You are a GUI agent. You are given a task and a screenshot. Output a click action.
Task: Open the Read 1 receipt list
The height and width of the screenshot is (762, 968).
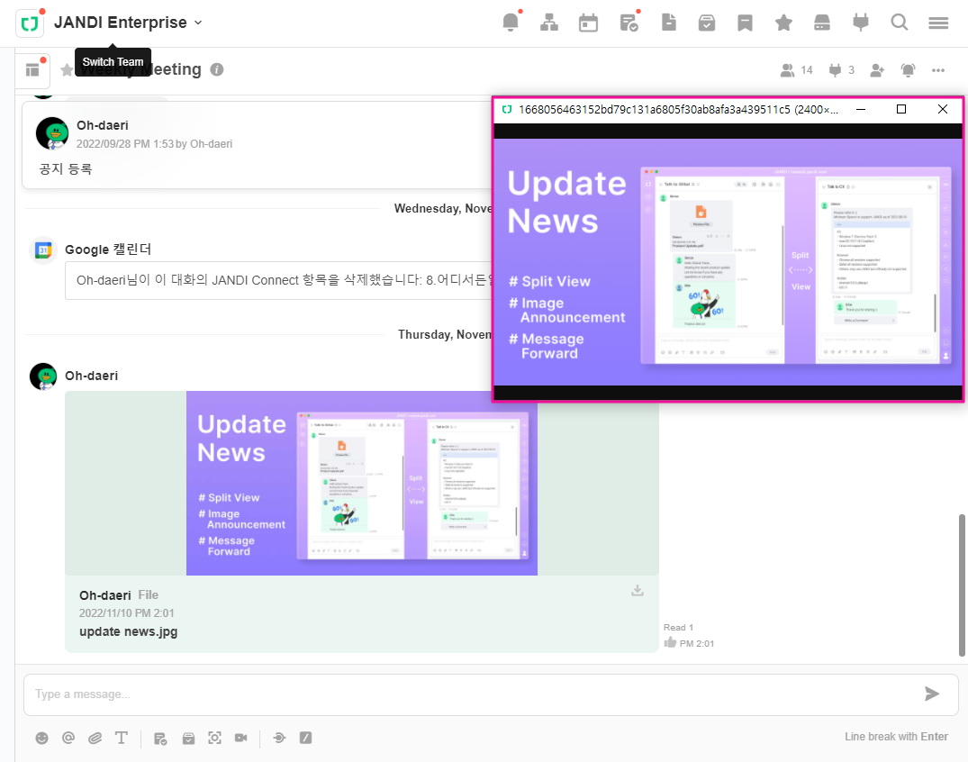678,628
